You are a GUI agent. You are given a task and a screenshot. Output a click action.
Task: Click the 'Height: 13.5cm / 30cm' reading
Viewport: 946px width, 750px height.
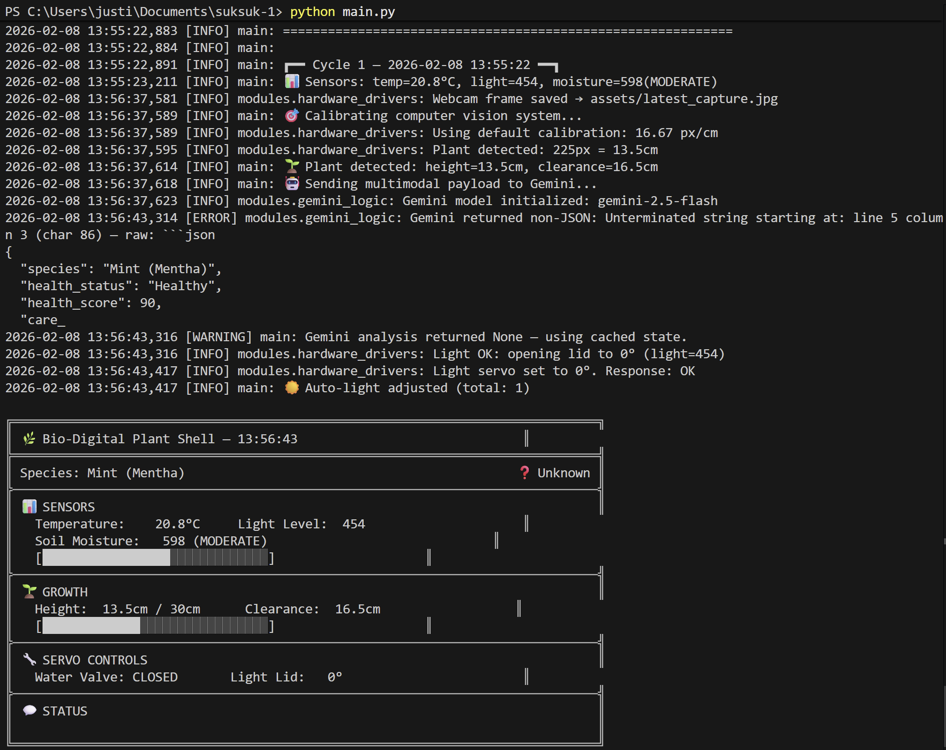(118, 609)
